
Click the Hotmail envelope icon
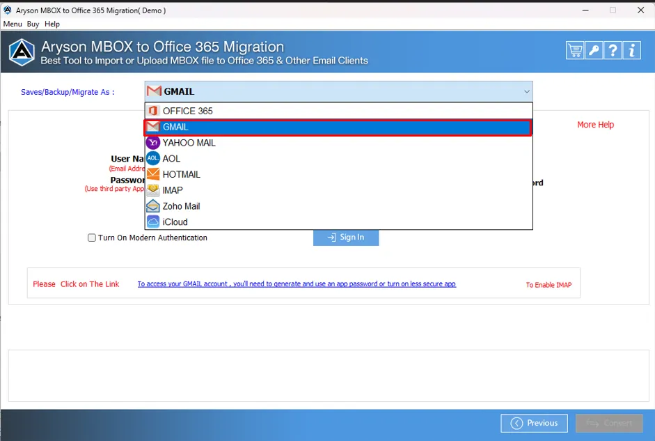pyautogui.click(x=153, y=174)
